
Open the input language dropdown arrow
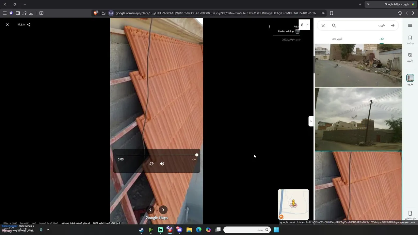coord(308,24)
